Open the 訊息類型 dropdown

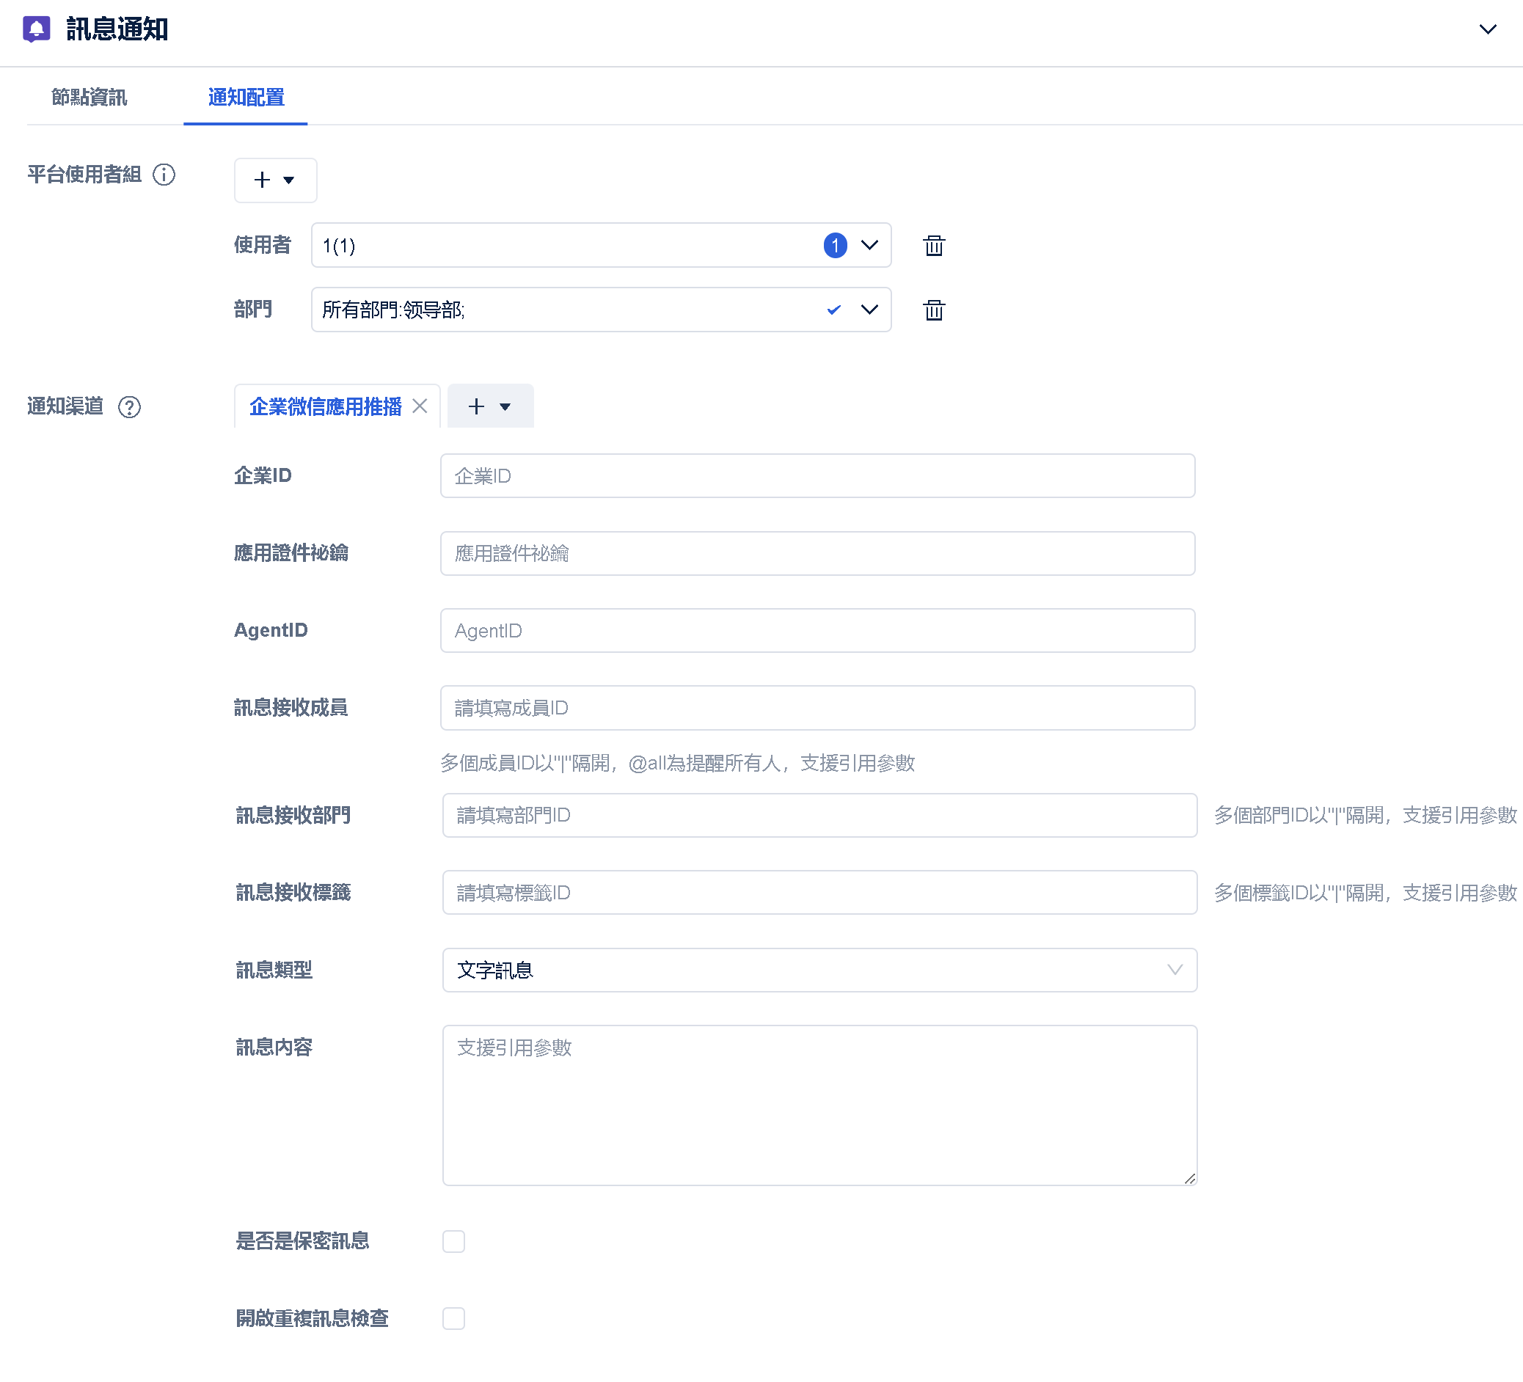819,970
